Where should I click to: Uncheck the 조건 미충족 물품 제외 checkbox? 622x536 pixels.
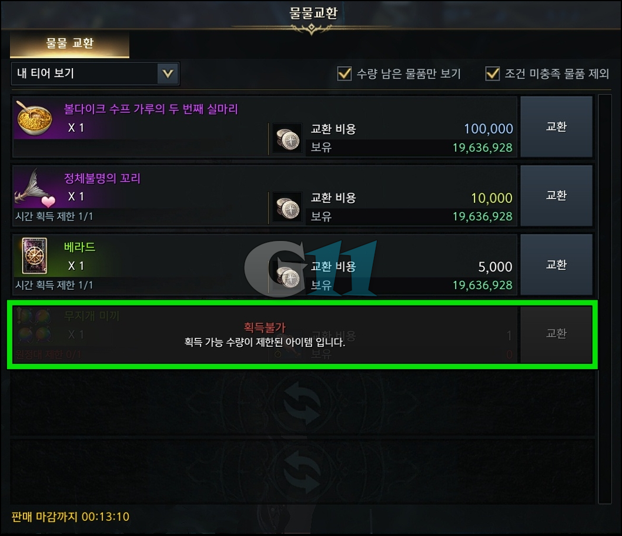click(x=492, y=73)
